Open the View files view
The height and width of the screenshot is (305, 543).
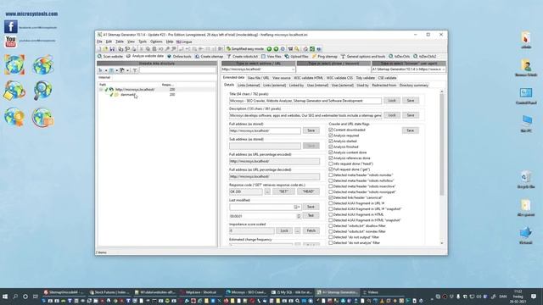[271, 56]
